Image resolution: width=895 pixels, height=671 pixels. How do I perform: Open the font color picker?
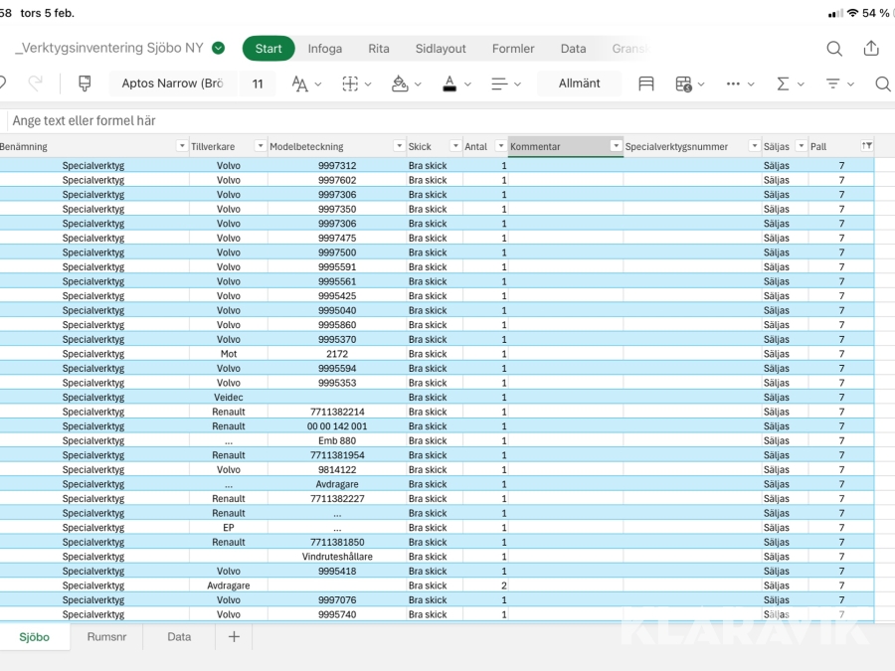pyautogui.click(x=450, y=84)
